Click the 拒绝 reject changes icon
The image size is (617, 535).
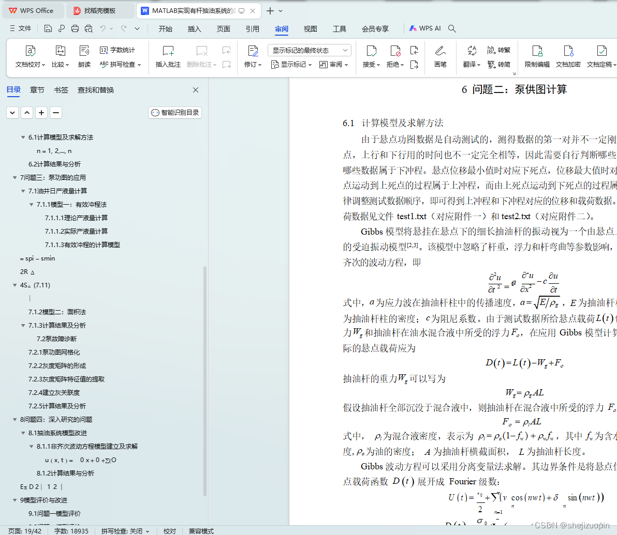click(395, 51)
